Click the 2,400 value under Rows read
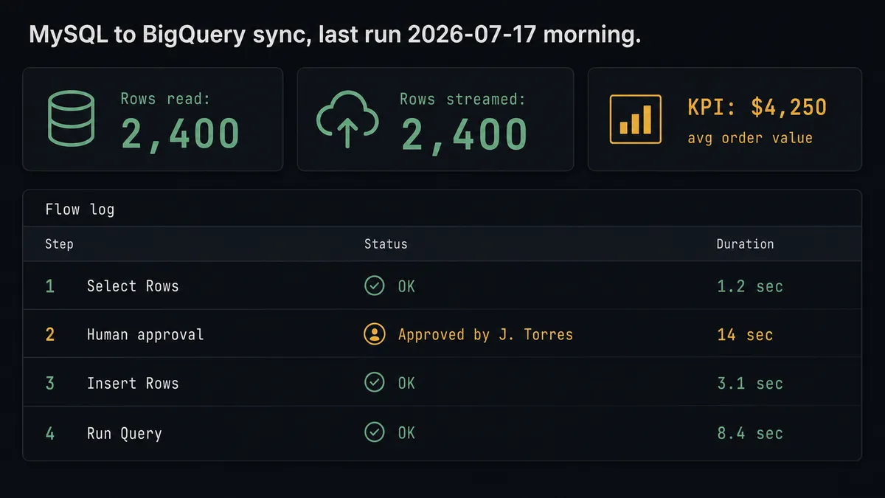The image size is (885, 498). [x=181, y=134]
